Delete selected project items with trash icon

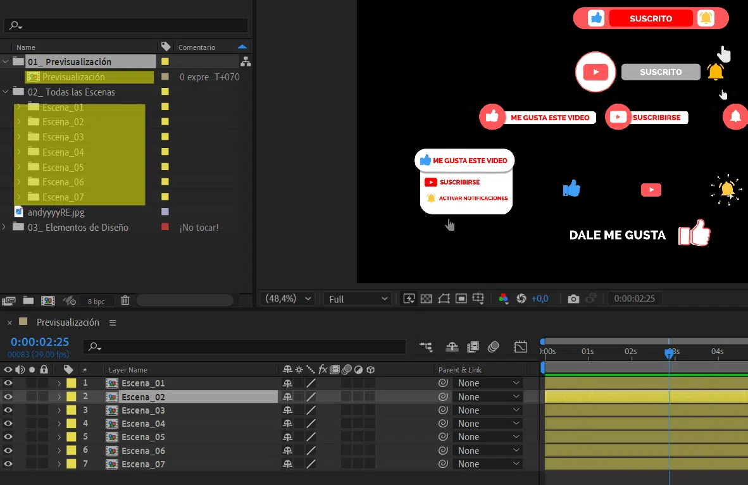point(125,300)
